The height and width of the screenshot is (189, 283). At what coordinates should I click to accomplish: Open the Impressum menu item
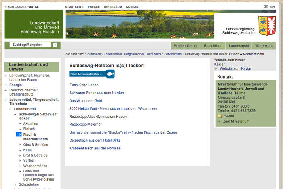112,7
